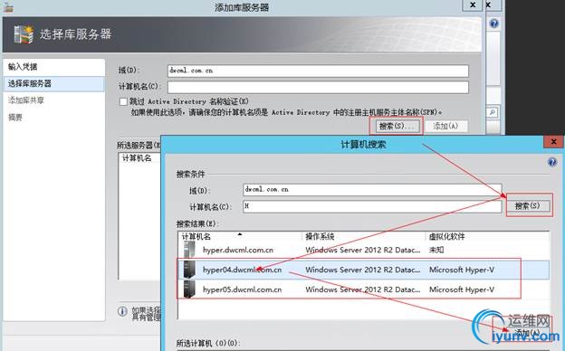The height and width of the screenshot is (351, 565).
Task: Select the hyper.dwcml.com.cn result row
Action: point(364,250)
